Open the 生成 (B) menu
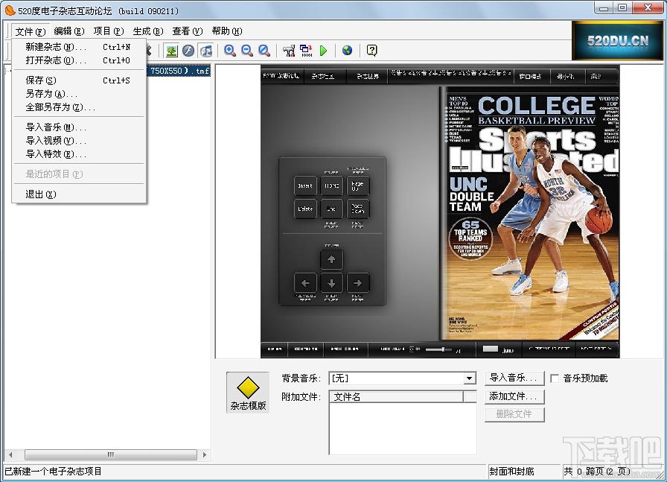Image resolution: width=667 pixels, height=482 pixels. tap(148, 31)
